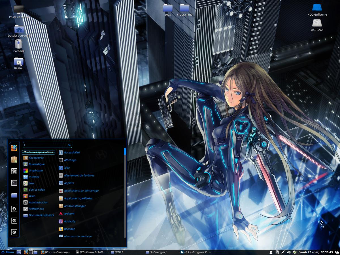Launch Affichage settings entry
Screen dimensions: 340x255
coord(67,160)
